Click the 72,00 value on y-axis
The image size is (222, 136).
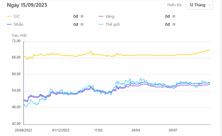[16, 41]
